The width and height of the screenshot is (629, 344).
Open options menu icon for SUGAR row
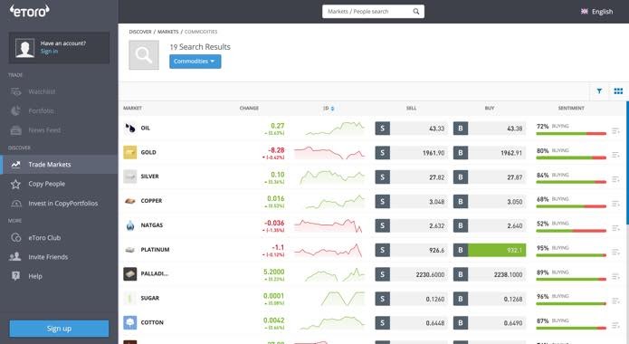615,301
